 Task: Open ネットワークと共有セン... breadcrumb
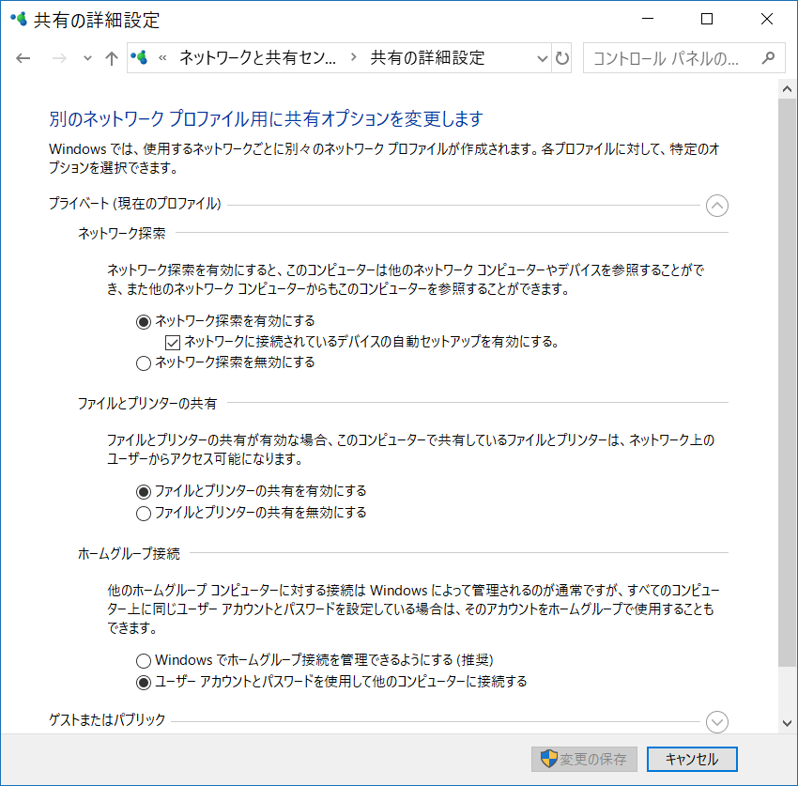pyautogui.click(x=257, y=58)
